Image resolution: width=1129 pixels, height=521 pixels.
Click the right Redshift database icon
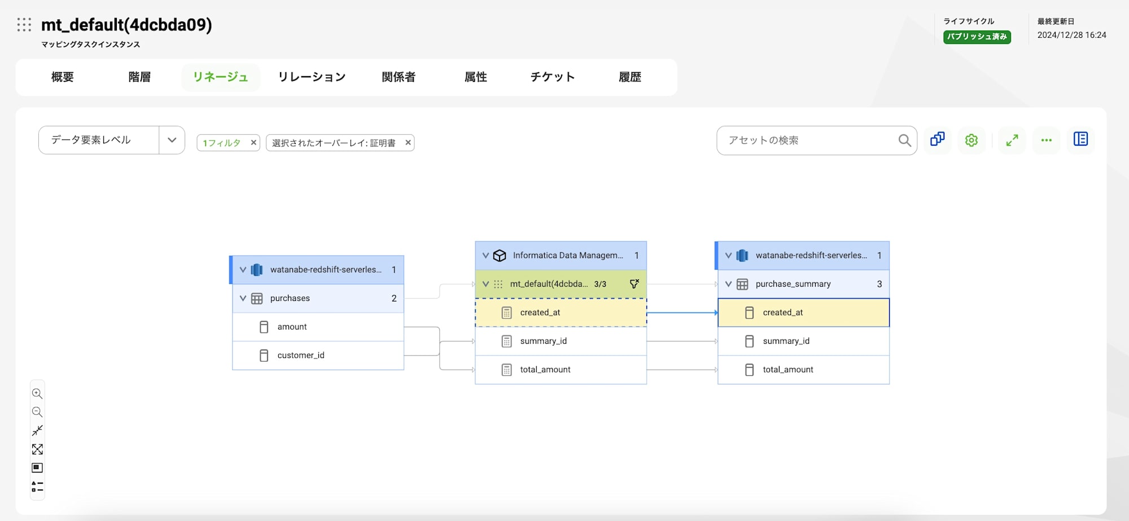click(742, 256)
